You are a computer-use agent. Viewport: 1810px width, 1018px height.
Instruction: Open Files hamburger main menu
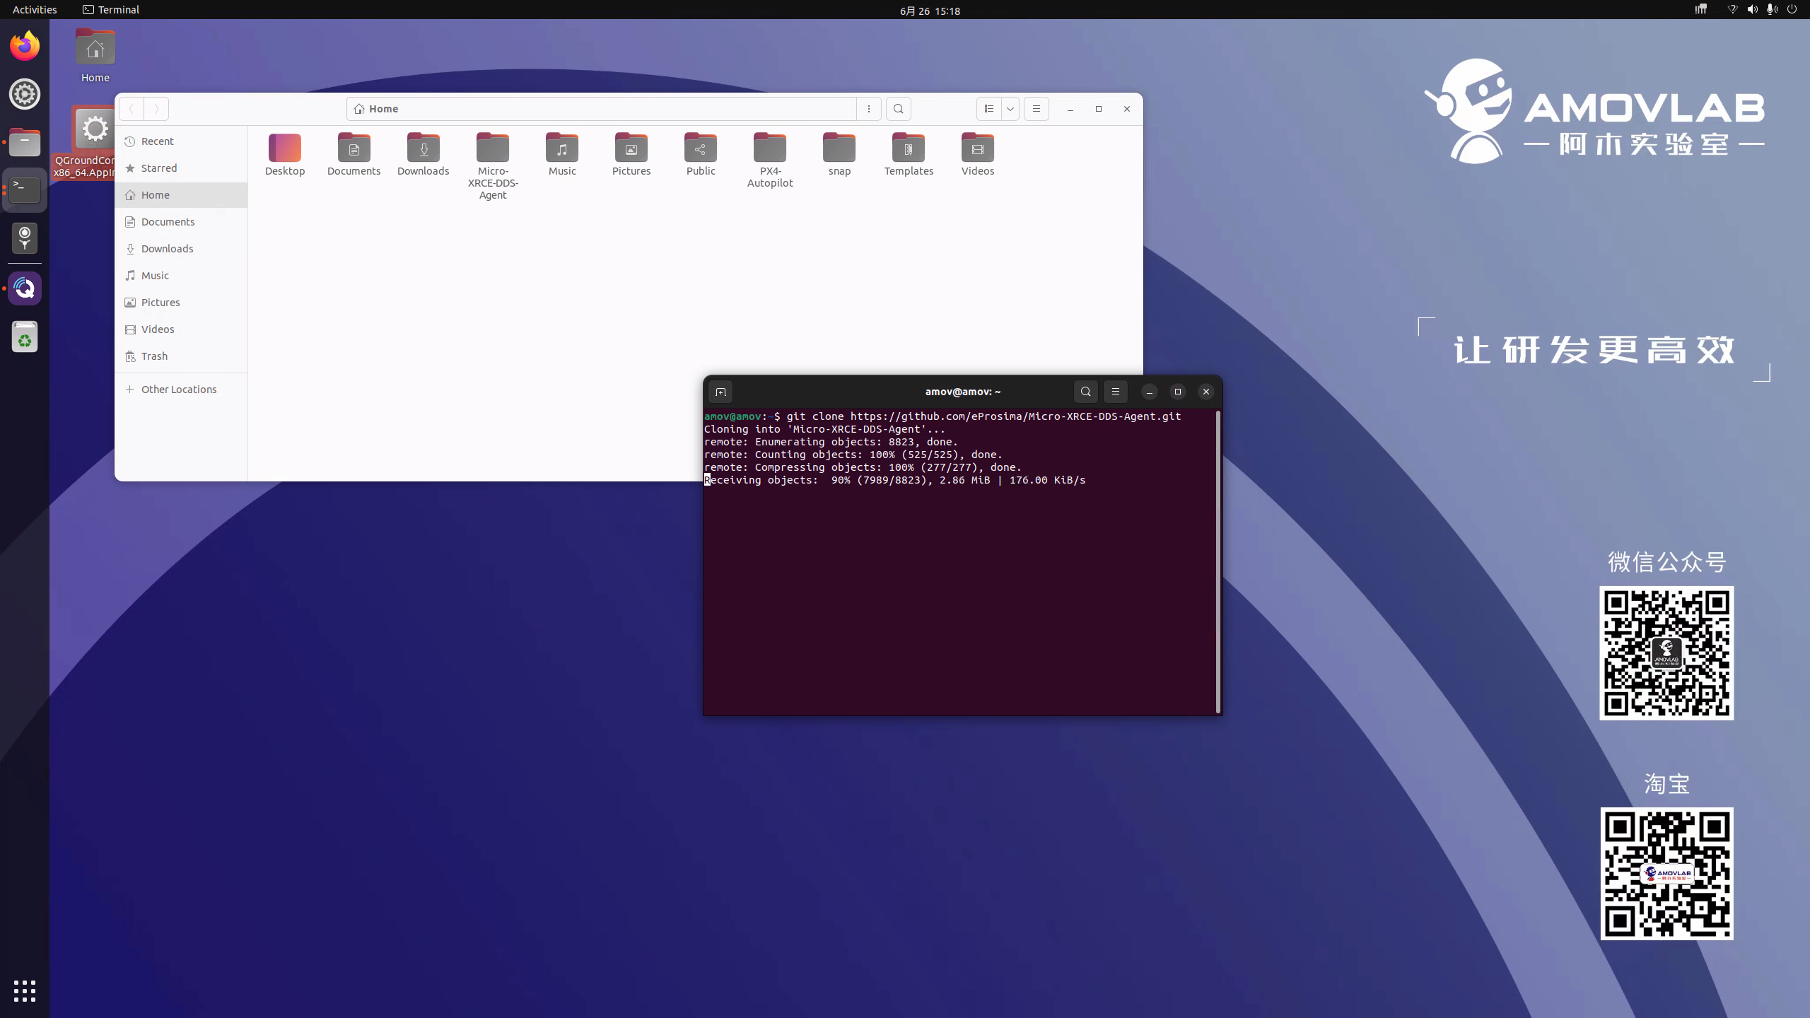[1037, 109]
